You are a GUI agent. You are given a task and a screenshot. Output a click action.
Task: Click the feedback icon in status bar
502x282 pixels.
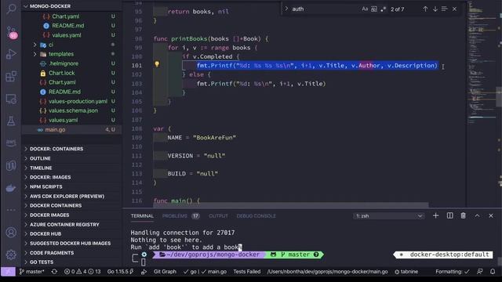(x=479, y=272)
